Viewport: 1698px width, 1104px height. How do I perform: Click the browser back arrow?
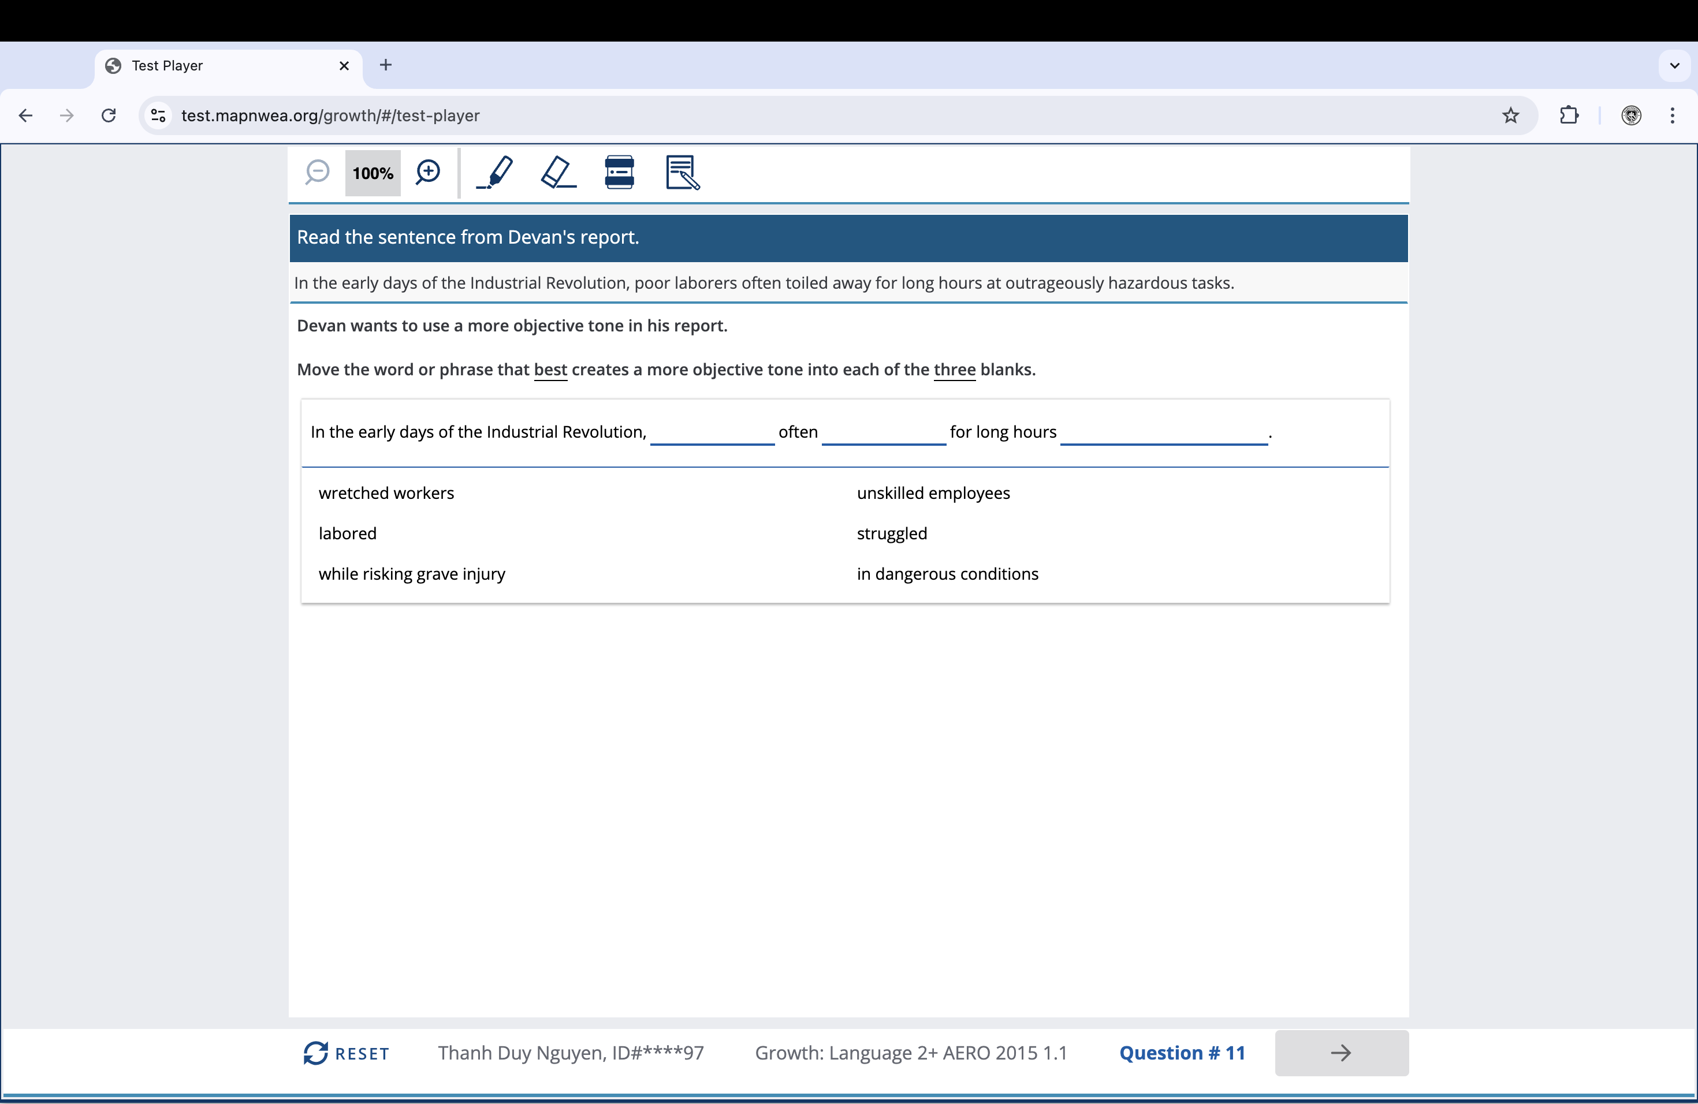25,115
